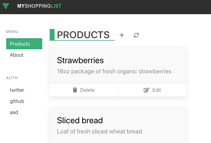Refresh the products list
211x143 pixels.
[136, 35]
